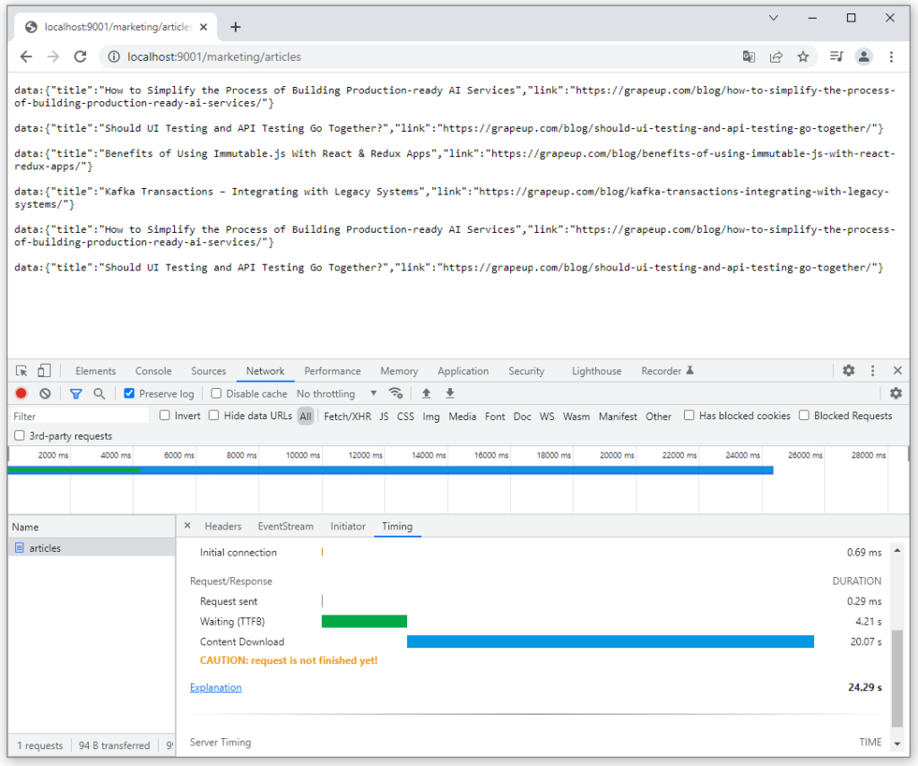This screenshot has height=766, width=918.
Task: Click the network Filter text field
Action: click(x=80, y=416)
